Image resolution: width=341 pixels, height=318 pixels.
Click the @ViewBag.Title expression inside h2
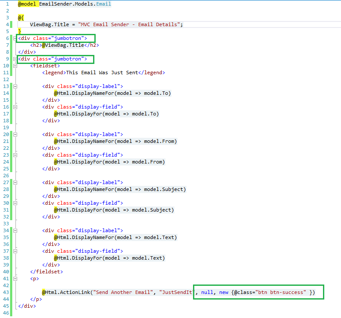click(63, 45)
